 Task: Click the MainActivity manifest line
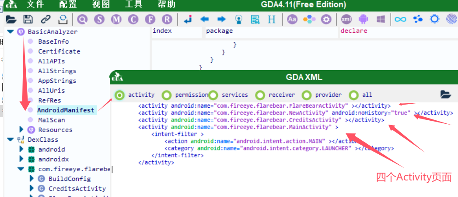click(x=238, y=127)
